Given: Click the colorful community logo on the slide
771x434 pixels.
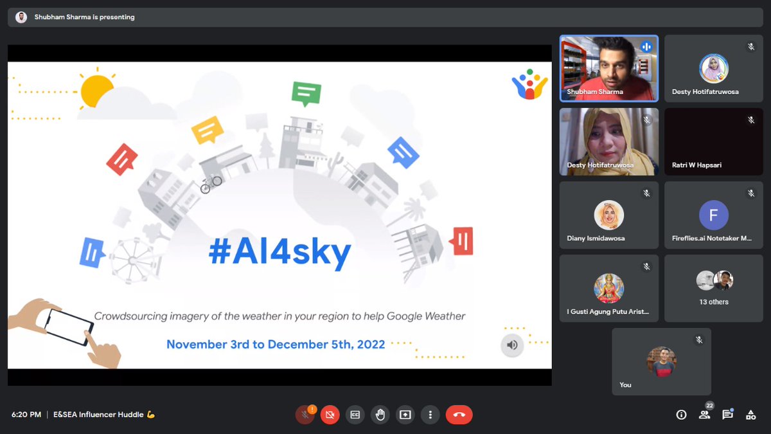Looking at the screenshot, I should coord(529,84).
